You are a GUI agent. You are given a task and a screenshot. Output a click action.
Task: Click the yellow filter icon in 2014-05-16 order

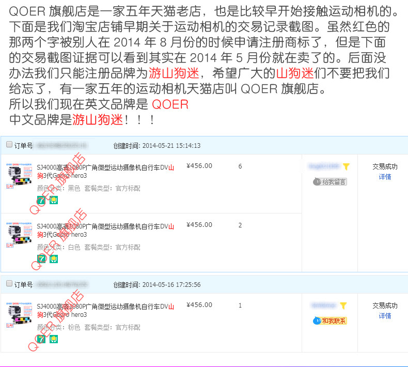coord(343,305)
